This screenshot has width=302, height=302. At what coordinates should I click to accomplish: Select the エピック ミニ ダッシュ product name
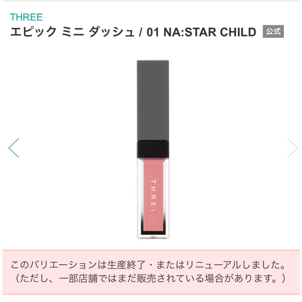tap(72, 32)
